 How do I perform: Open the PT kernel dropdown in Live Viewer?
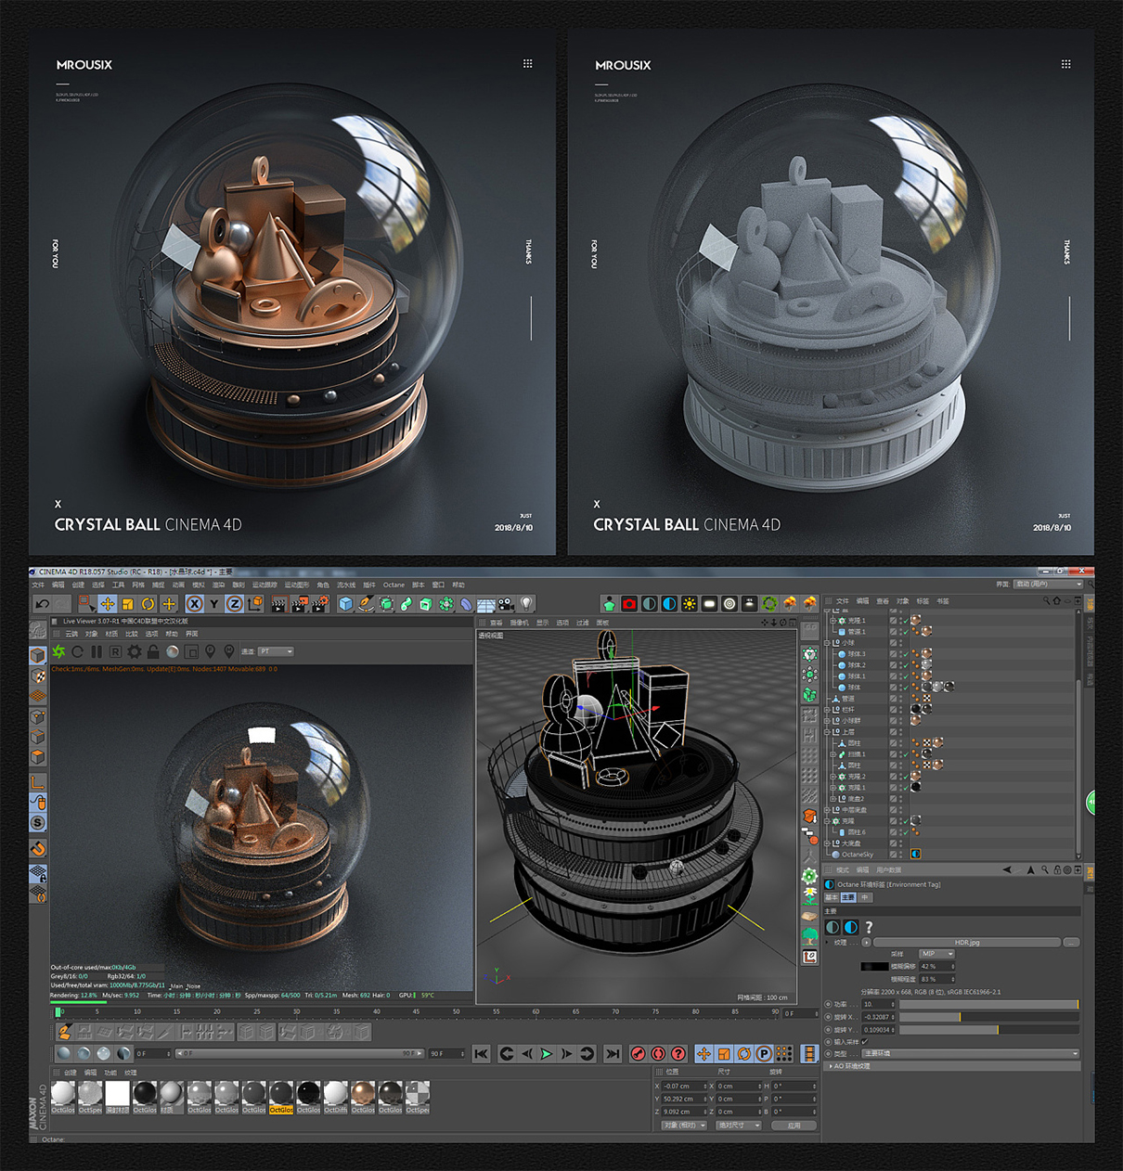click(276, 651)
